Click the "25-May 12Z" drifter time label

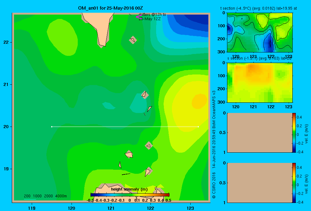click(150, 19)
